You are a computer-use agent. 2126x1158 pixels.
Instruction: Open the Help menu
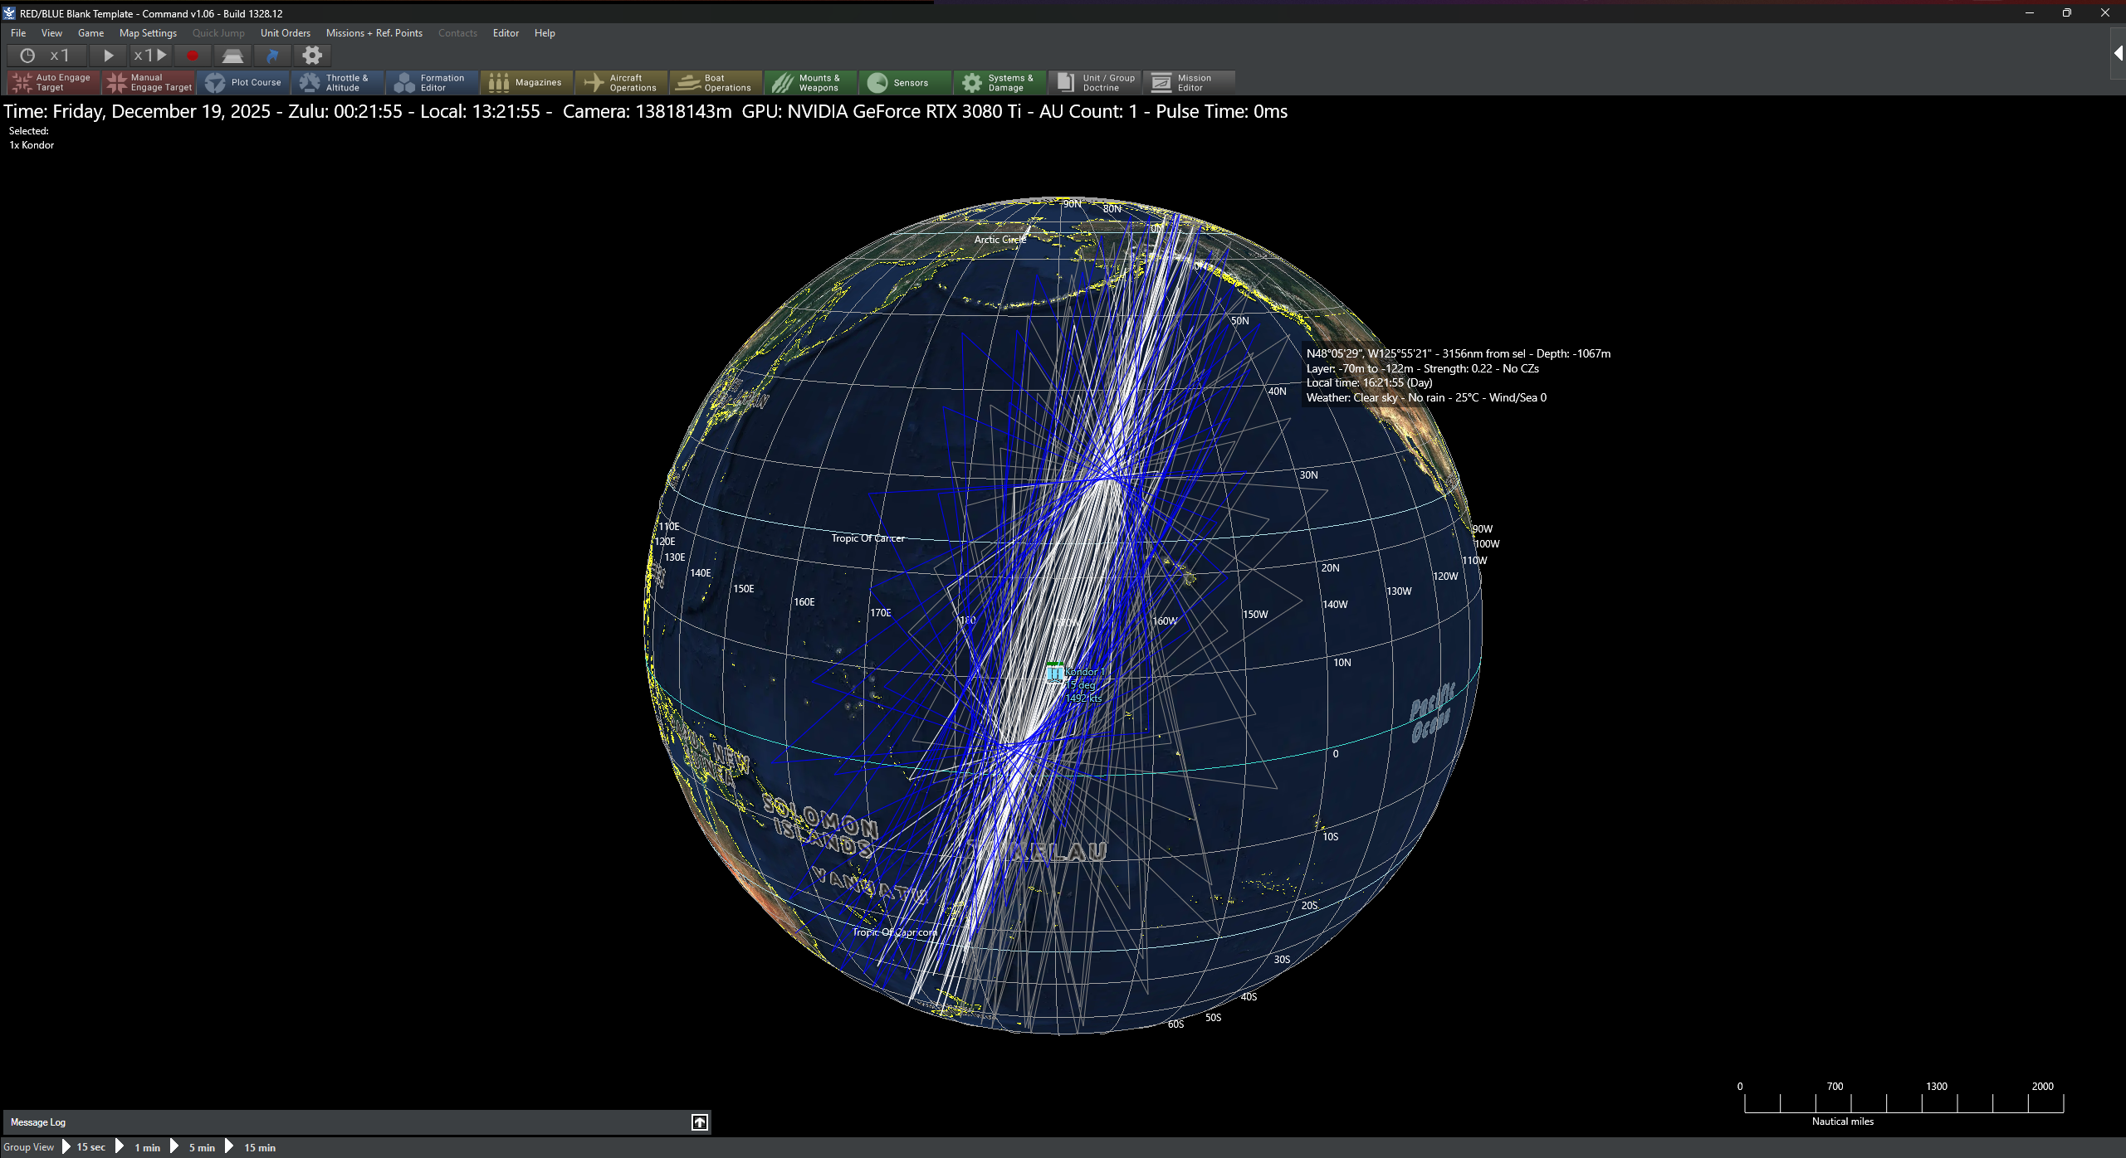point(545,33)
